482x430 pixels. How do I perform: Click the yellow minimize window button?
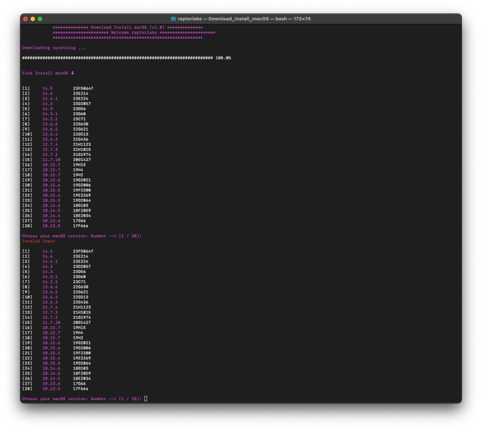(x=33, y=19)
